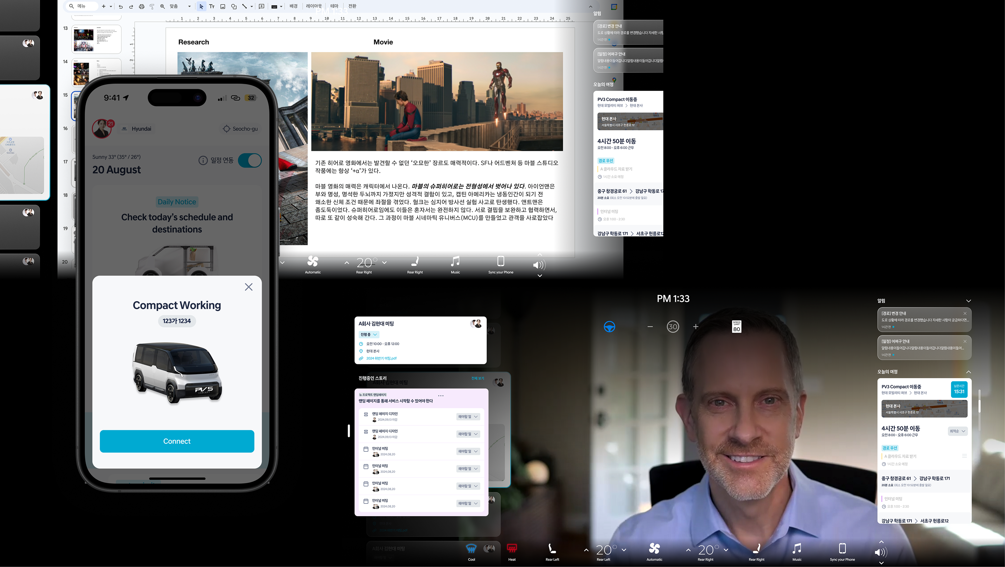Viewport: 1005px width, 567px height.
Task: Increase cruise speed with the plus button
Action: pos(695,326)
